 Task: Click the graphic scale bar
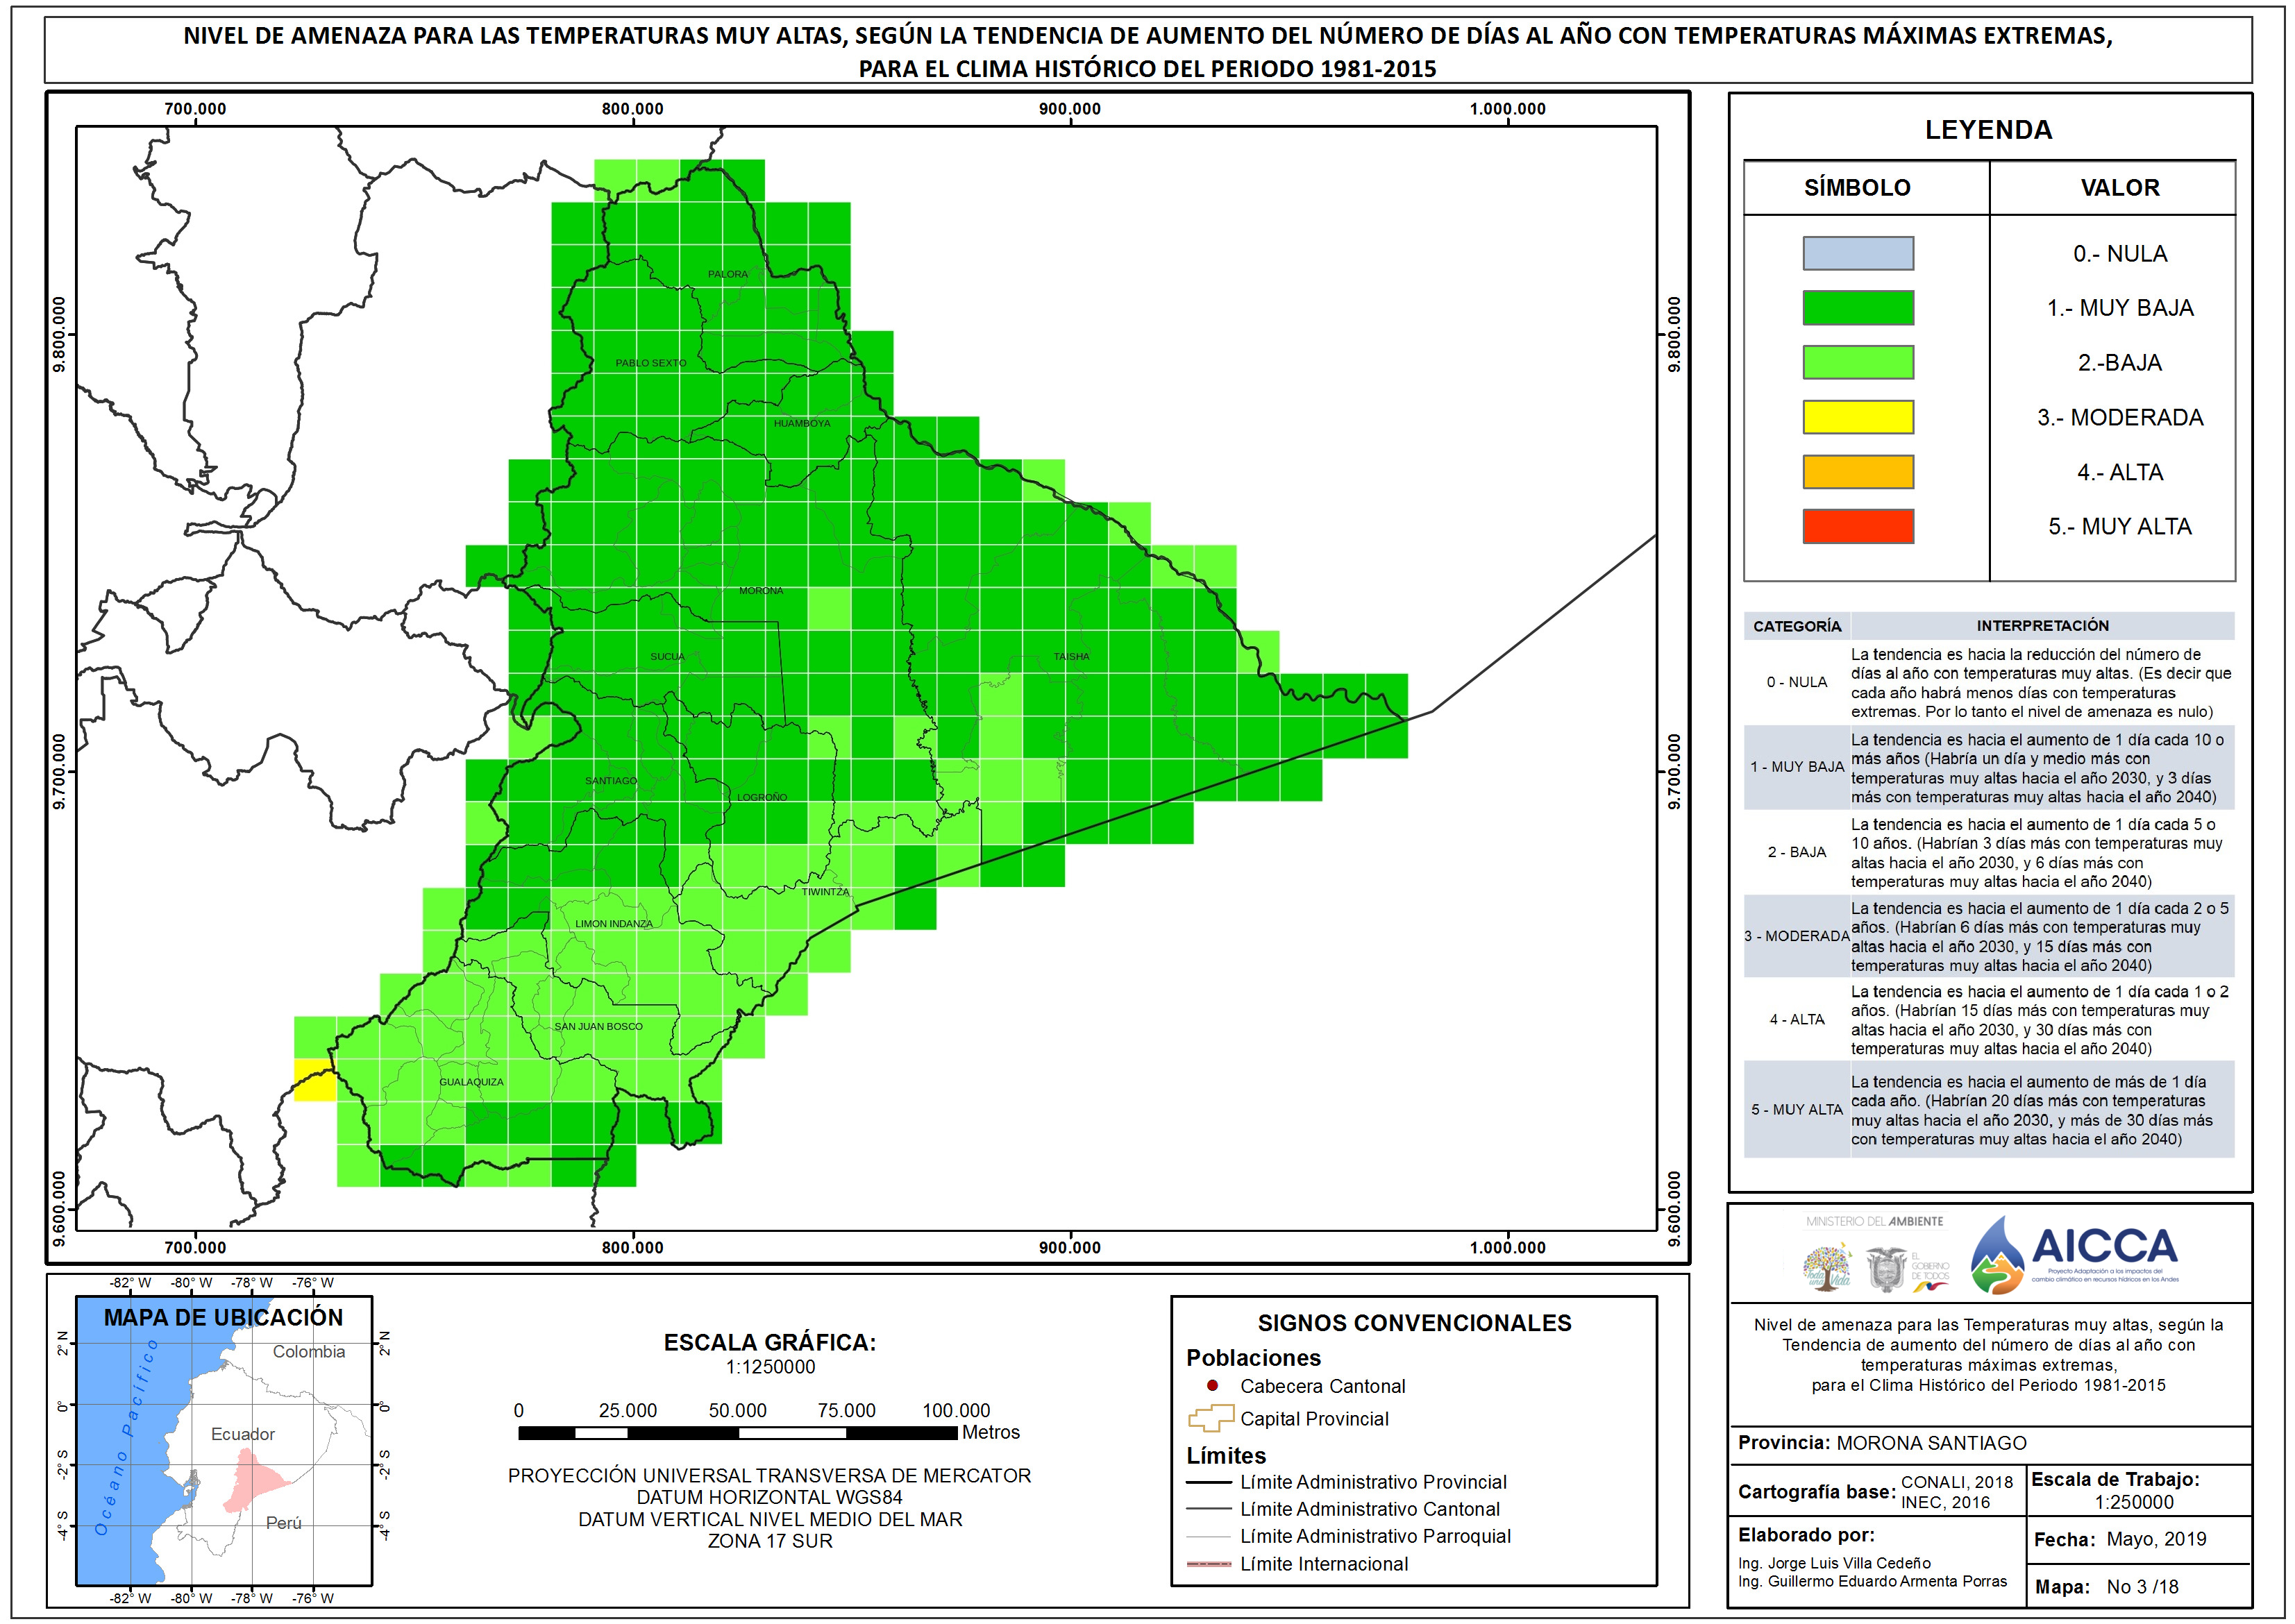click(x=737, y=1433)
